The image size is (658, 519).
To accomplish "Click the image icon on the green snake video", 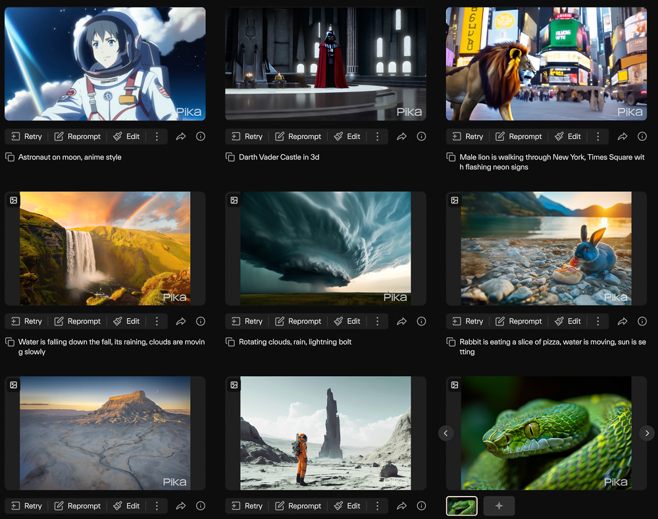I will point(455,385).
